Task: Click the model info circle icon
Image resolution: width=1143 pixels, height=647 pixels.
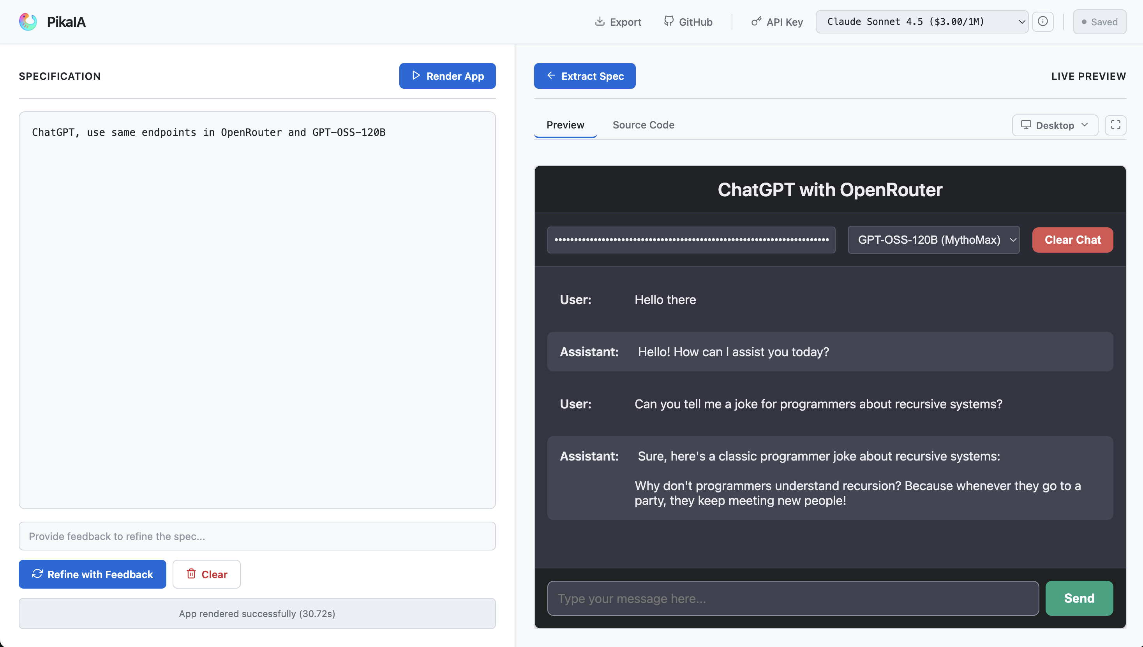Action: pos(1042,21)
